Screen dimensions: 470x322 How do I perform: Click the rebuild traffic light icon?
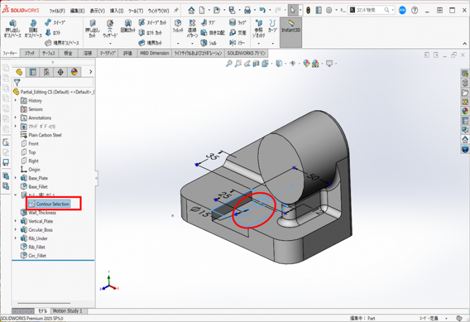pyautogui.click(x=308, y=10)
